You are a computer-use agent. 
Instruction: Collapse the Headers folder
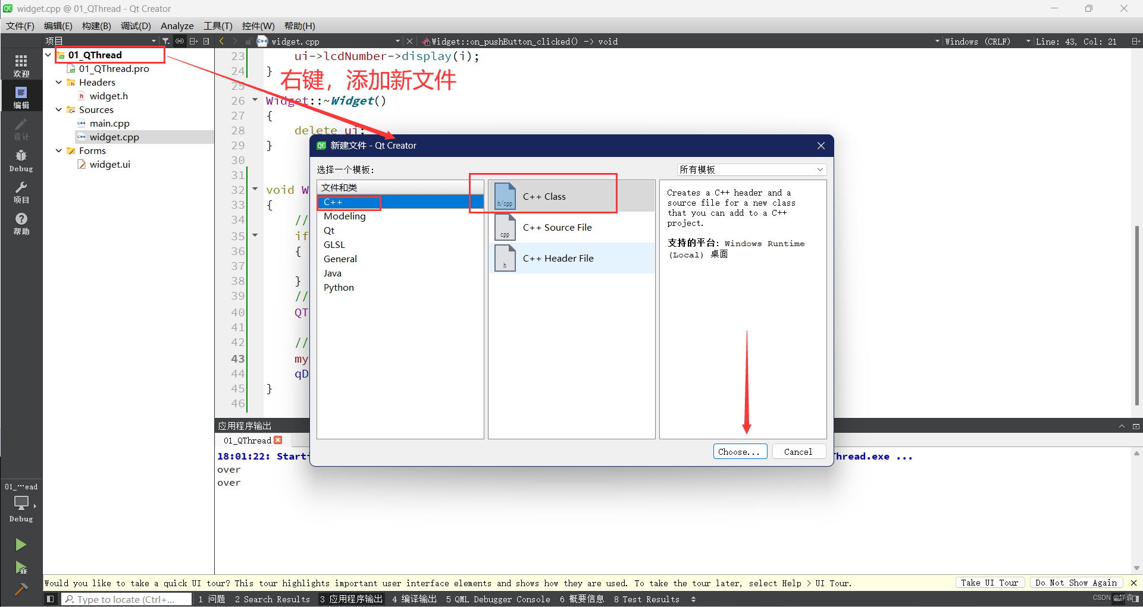pos(59,82)
